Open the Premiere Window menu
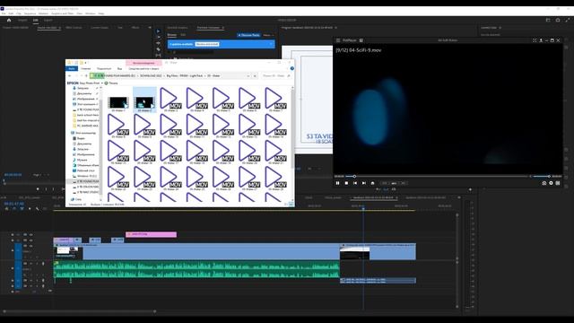 pos(90,13)
